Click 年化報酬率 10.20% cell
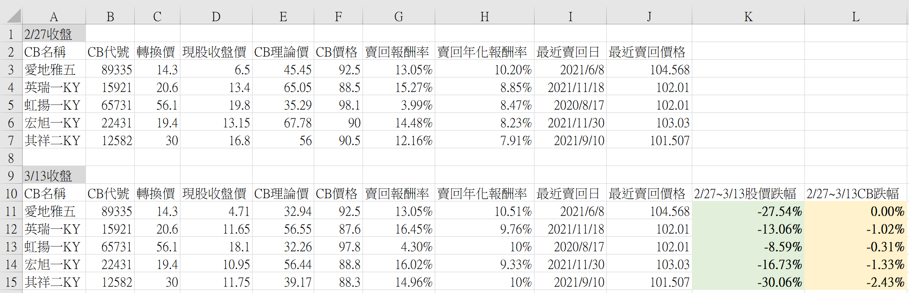Image resolution: width=909 pixels, height=293 pixels. tap(484, 69)
